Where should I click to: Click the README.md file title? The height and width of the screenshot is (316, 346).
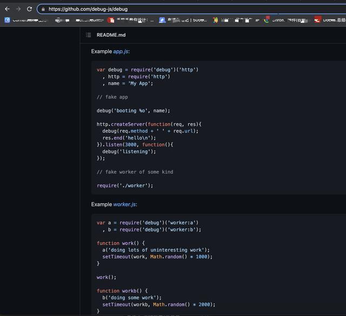[x=111, y=35]
